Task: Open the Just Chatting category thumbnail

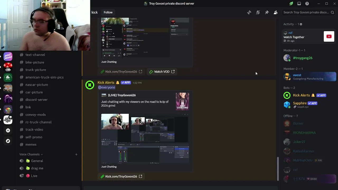Action: click(x=182, y=101)
